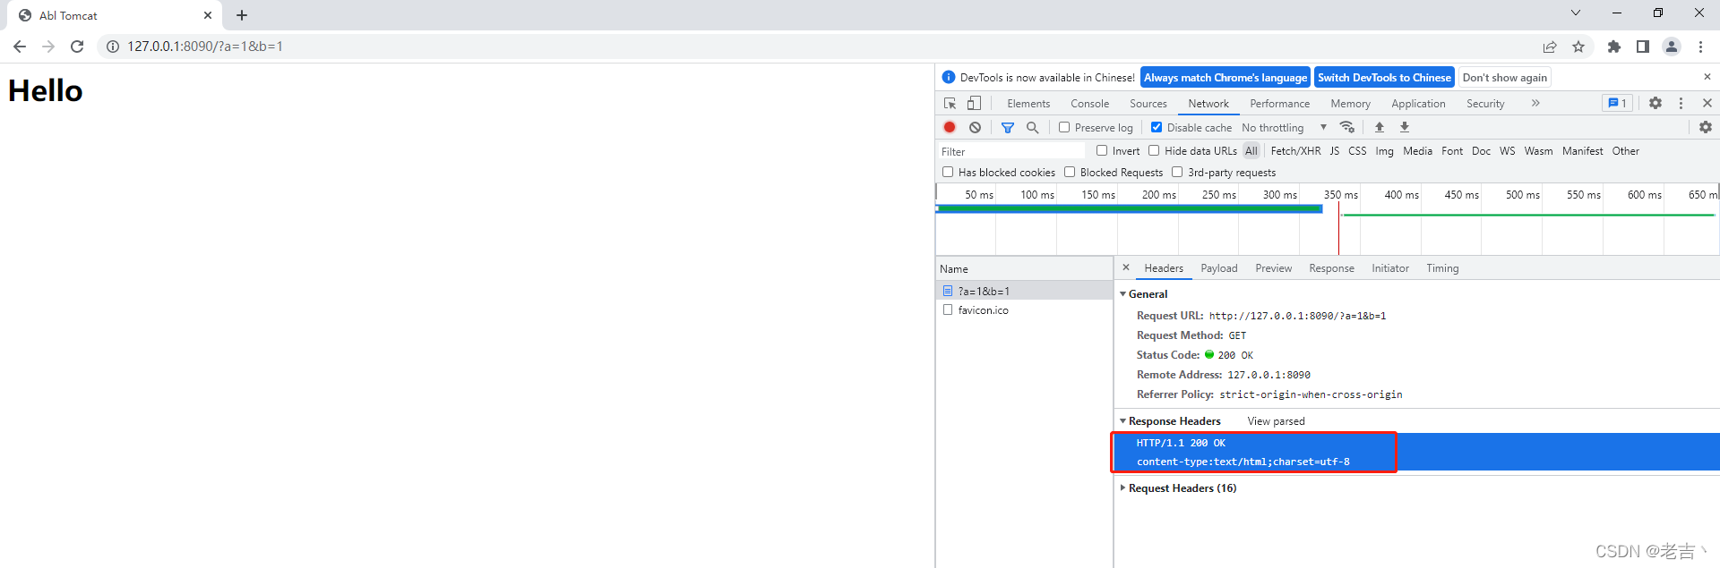Bookmark this tab with the star
Screen dimensions: 1720x568
1578,47
